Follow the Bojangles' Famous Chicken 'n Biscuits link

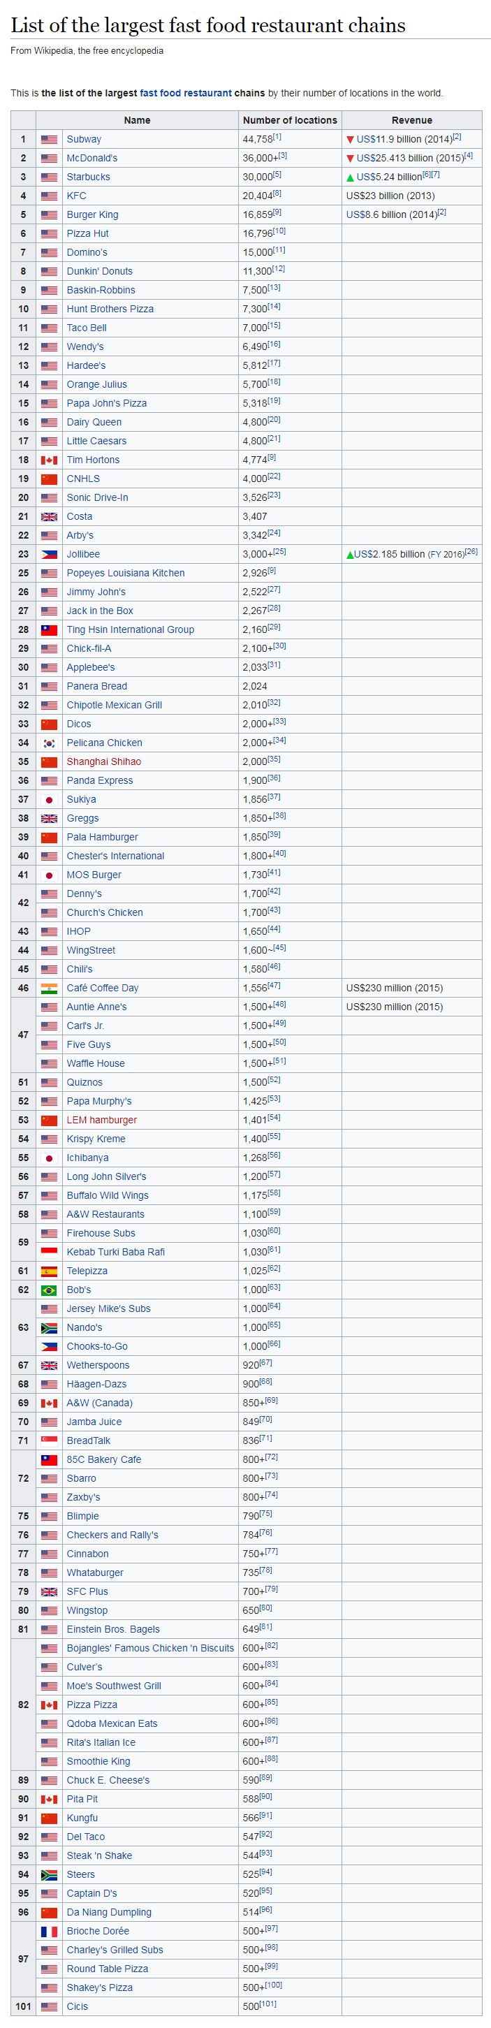tap(150, 1649)
